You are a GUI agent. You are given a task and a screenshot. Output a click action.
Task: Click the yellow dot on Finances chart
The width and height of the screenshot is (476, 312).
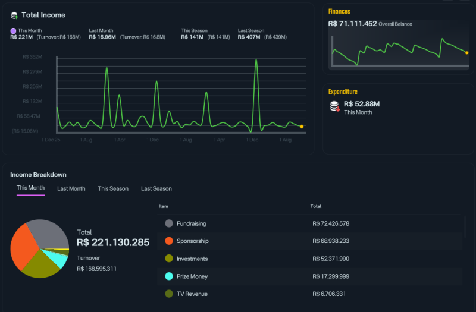pyautogui.click(x=466, y=53)
